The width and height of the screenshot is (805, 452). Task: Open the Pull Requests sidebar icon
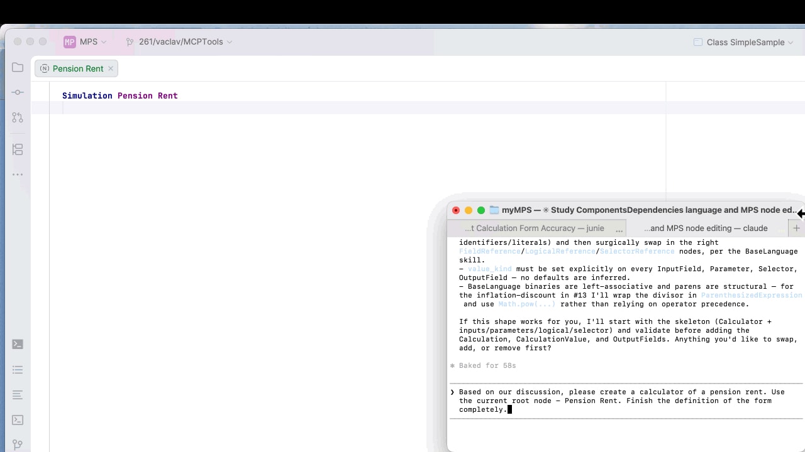coord(18,117)
